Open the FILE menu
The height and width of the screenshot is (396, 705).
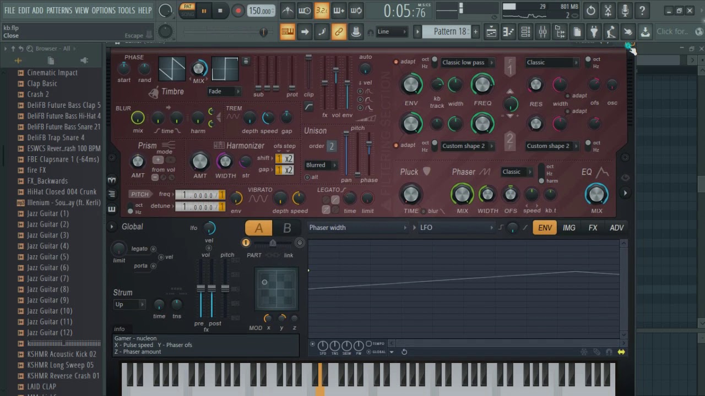coord(10,10)
